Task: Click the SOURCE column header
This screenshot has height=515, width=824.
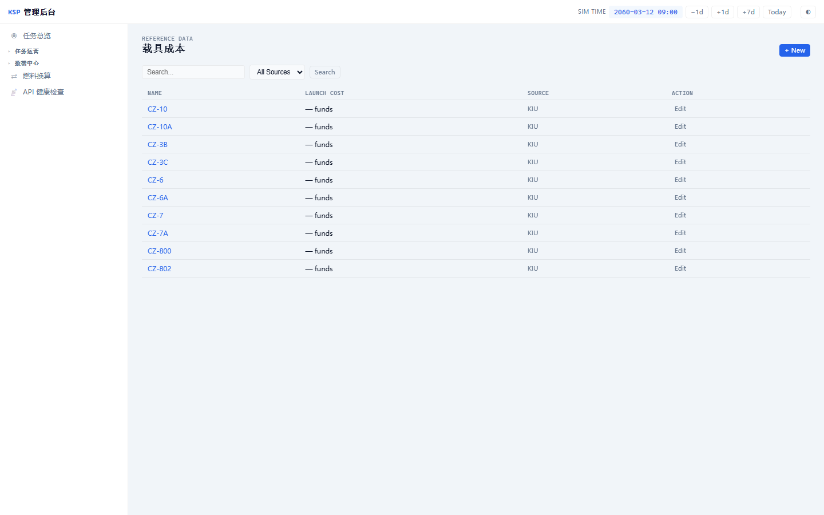Action: pos(538,93)
